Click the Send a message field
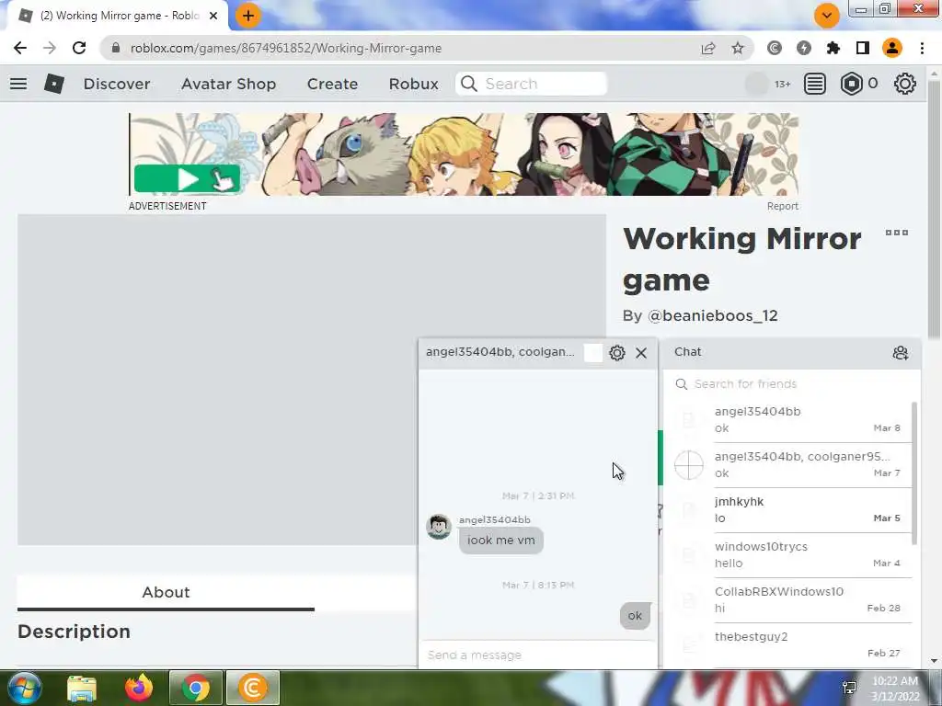942x706 pixels. [x=537, y=655]
